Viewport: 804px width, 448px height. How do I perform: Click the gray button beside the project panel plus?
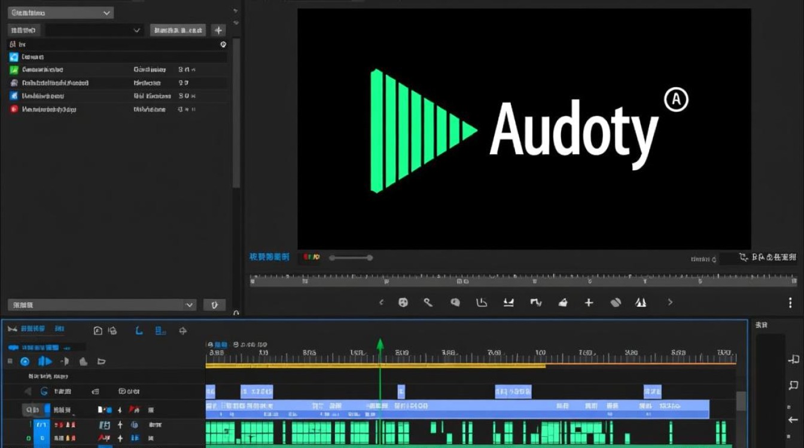(x=178, y=30)
